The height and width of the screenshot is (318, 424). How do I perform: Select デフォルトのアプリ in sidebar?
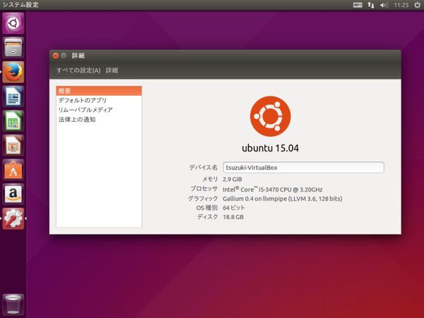(99, 101)
